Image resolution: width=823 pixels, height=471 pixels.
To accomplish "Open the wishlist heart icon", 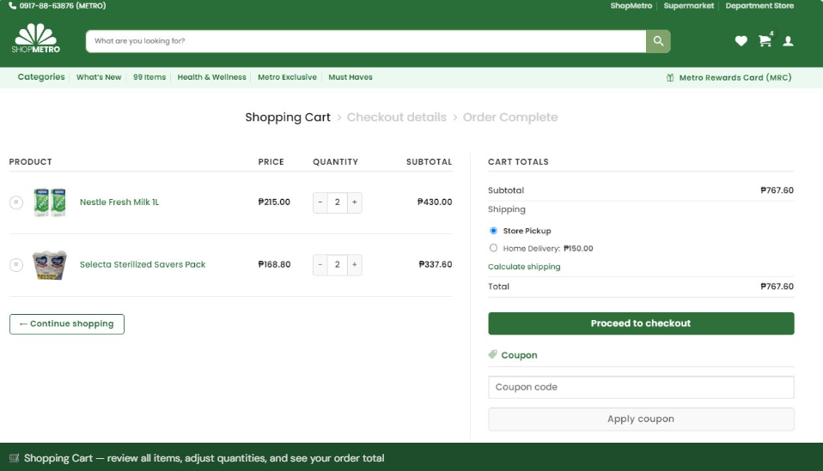I will 741,41.
